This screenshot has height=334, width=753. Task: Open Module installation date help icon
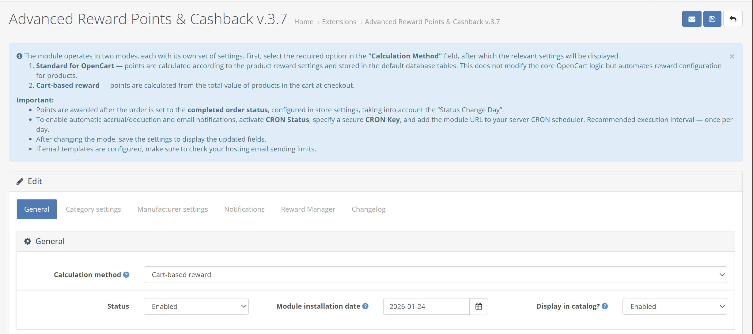point(365,306)
